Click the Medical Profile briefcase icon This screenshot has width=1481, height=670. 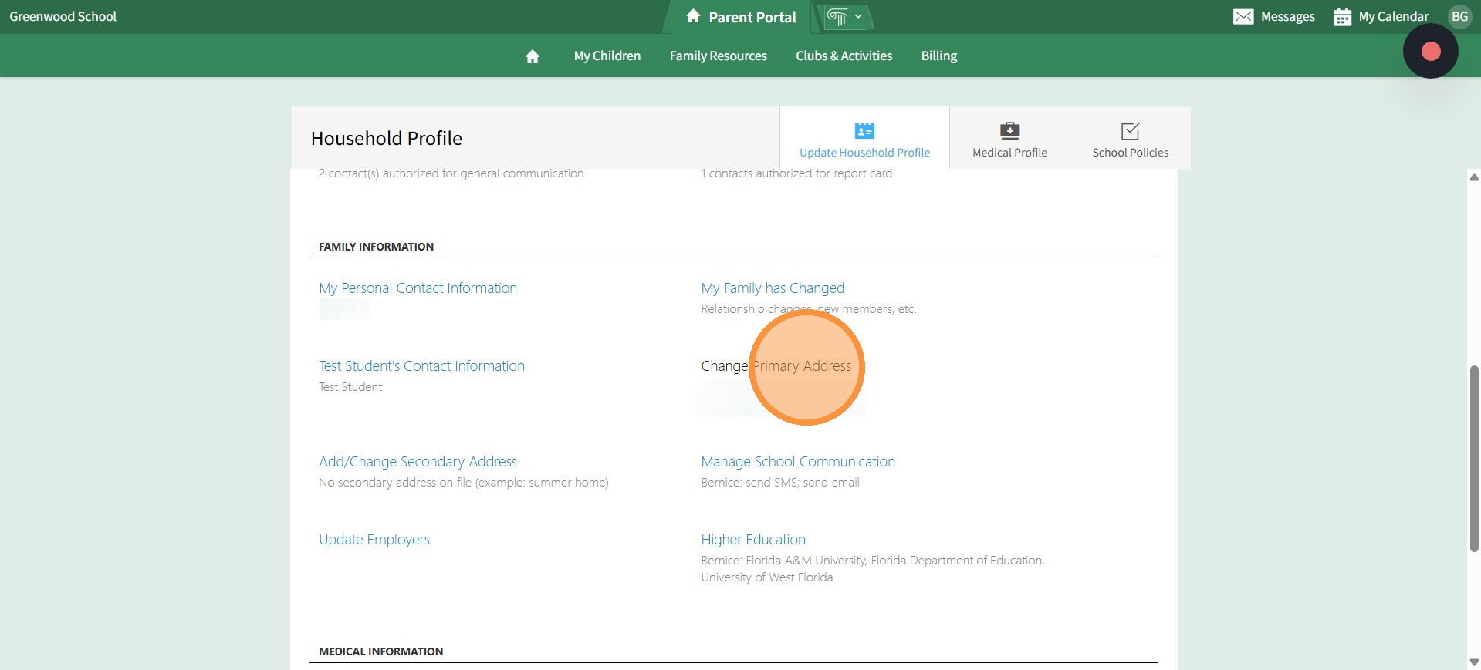1009,131
